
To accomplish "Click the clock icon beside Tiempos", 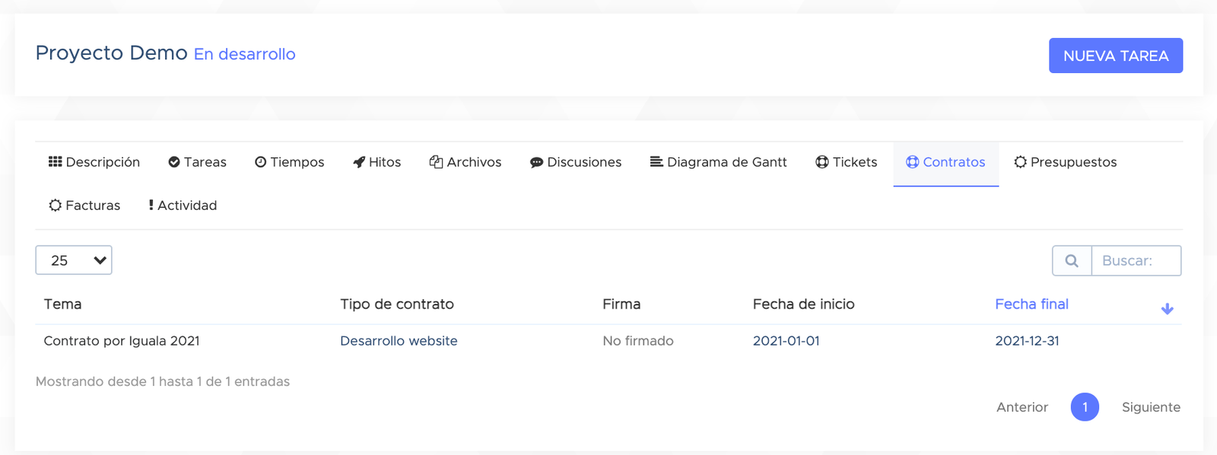I will coord(260,162).
